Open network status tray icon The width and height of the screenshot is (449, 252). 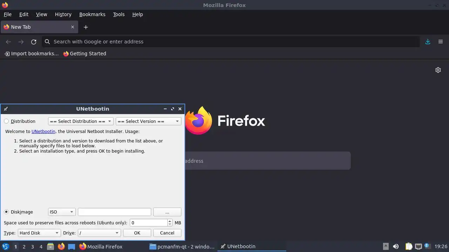[418, 246]
